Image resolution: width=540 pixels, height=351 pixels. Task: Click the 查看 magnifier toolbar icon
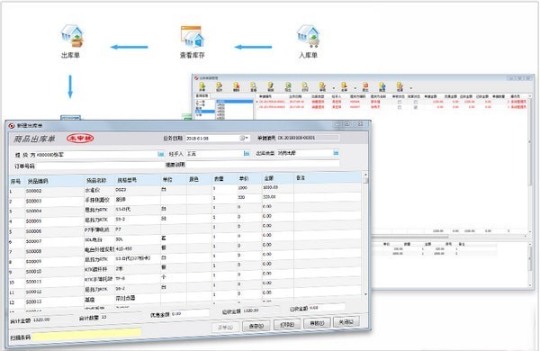254,86
